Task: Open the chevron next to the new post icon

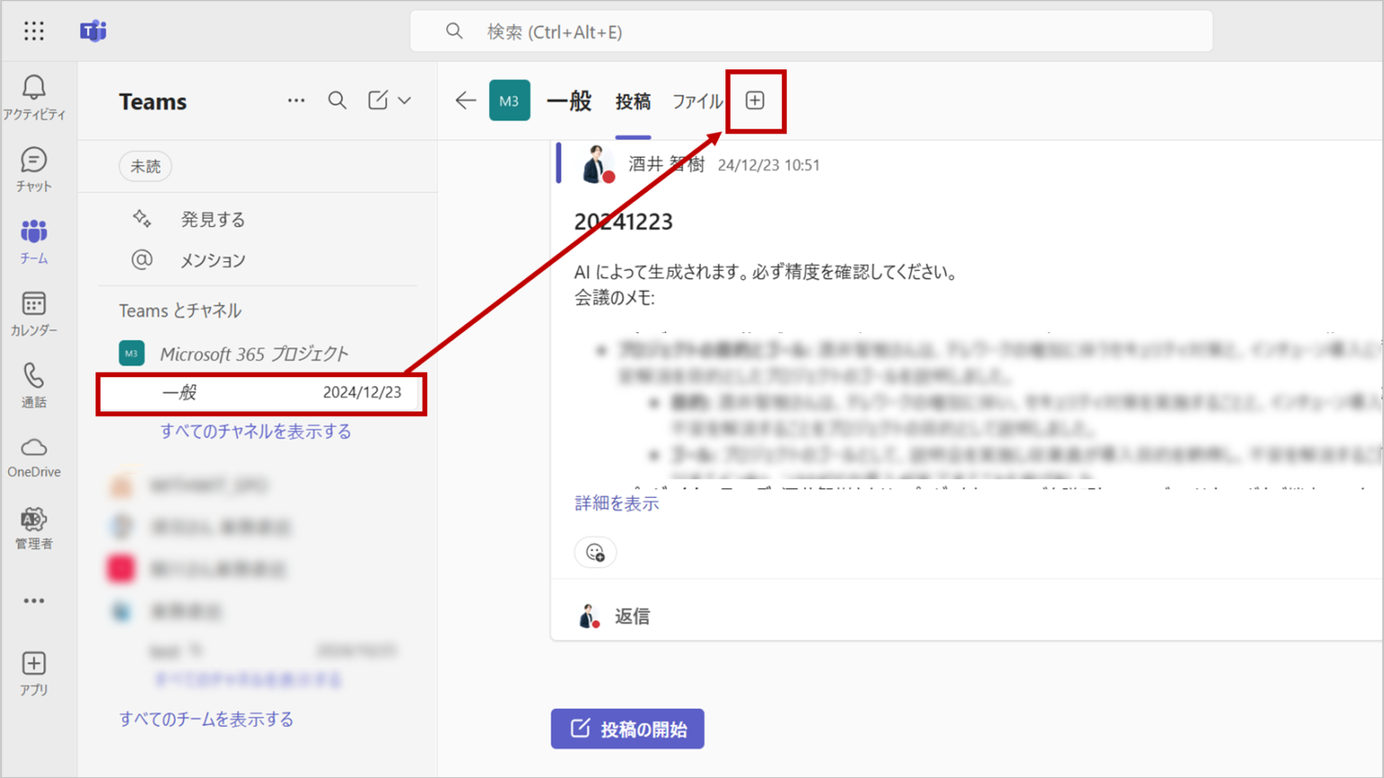Action: (404, 101)
